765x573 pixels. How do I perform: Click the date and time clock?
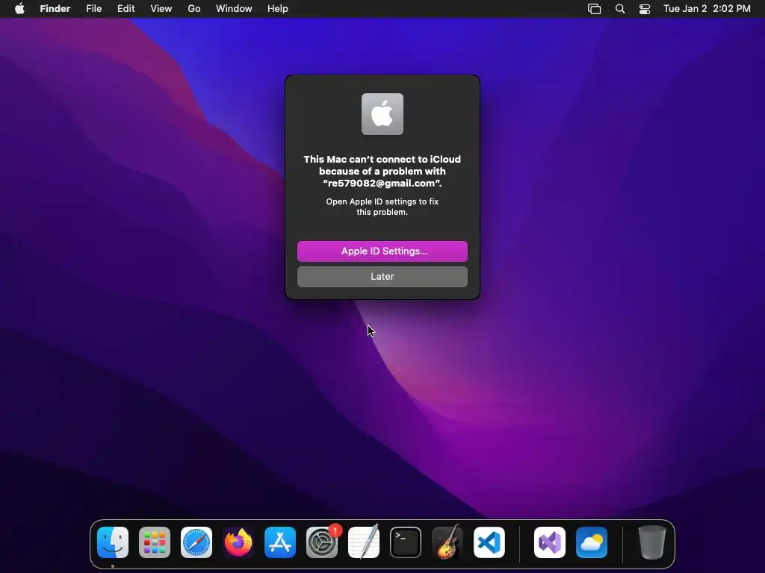[x=707, y=9]
